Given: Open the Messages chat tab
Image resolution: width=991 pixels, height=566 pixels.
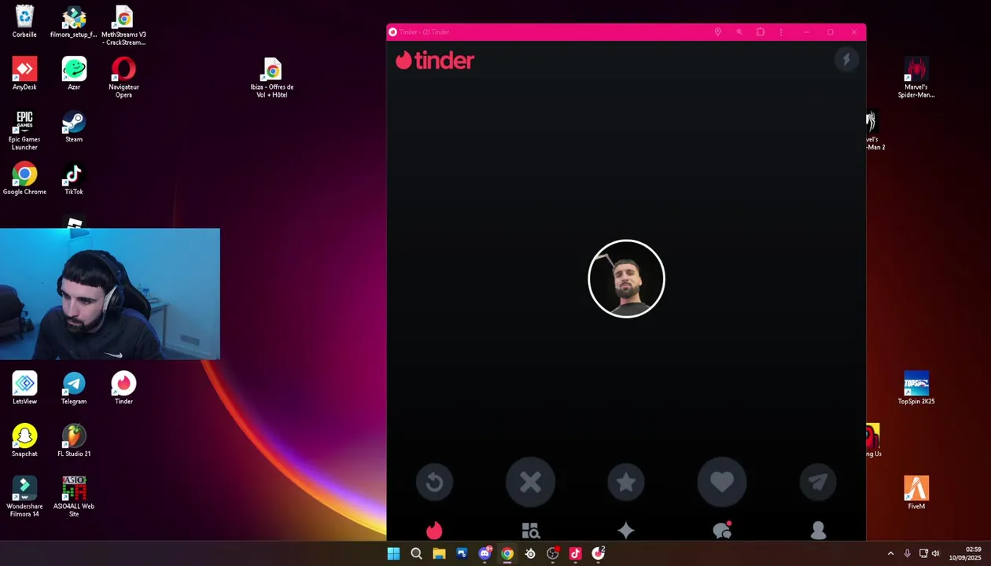Looking at the screenshot, I should click(x=722, y=531).
